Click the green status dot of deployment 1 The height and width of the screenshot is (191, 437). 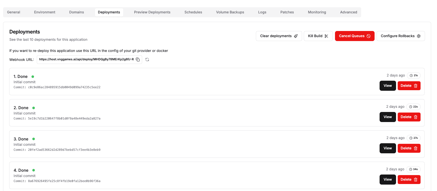coord(33,77)
